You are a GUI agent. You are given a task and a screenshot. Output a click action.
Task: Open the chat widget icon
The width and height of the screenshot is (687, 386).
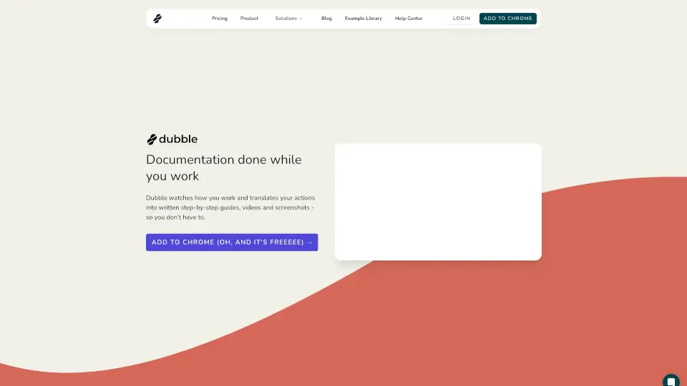tap(671, 381)
